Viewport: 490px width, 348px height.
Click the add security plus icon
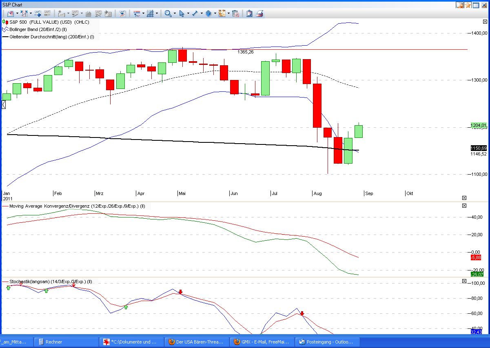point(38,13)
